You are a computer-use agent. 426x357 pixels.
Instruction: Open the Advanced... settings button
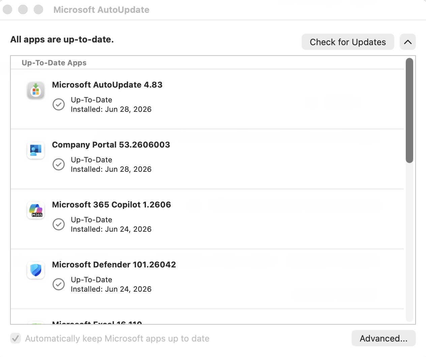coord(384,338)
